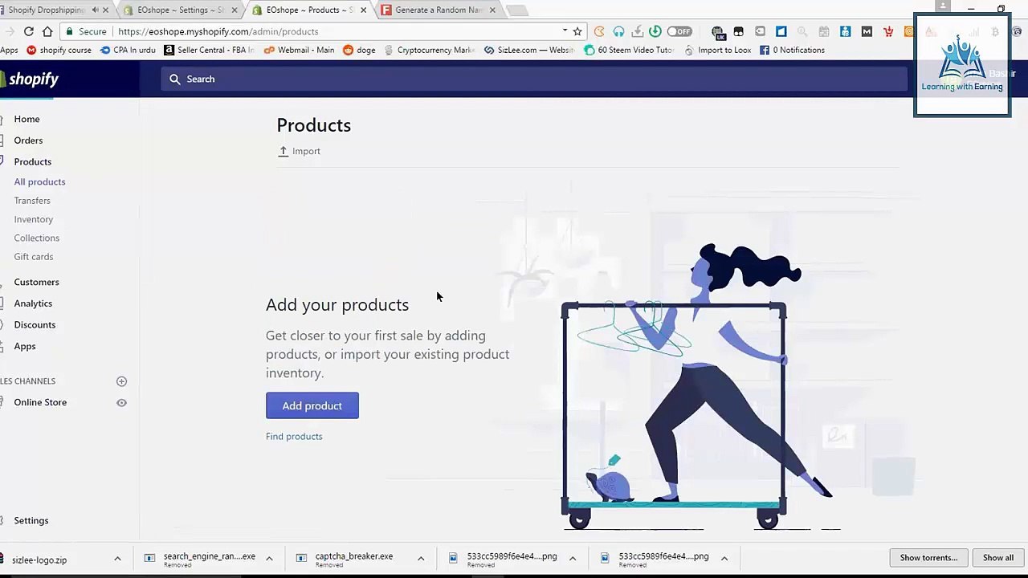Go to Home in sidebar
The image size is (1028, 578).
[x=27, y=119]
